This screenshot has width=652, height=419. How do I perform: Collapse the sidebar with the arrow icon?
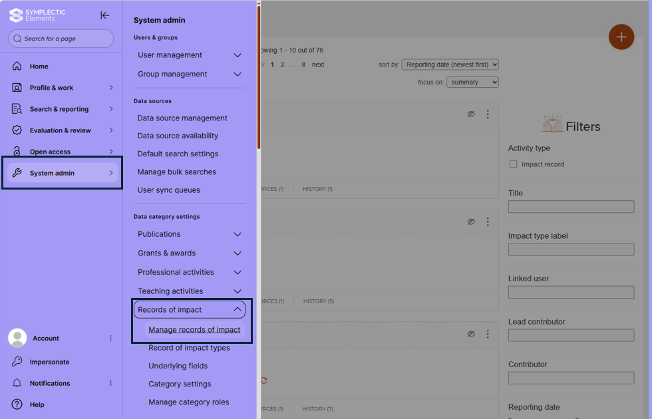pos(105,15)
